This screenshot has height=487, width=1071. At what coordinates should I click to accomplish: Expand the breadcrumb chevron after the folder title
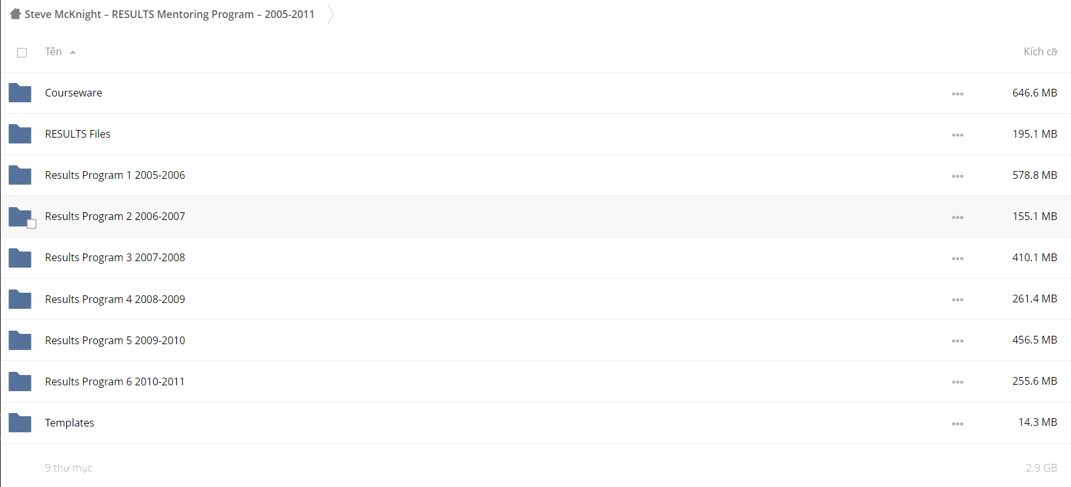tap(330, 14)
